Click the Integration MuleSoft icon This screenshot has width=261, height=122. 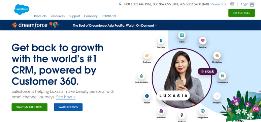pos(203,111)
